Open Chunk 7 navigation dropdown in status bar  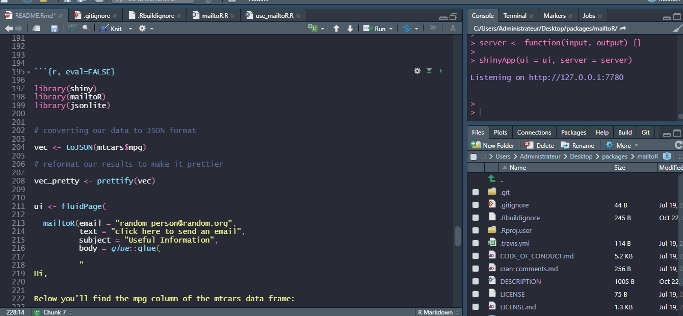pyautogui.click(x=54, y=312)
